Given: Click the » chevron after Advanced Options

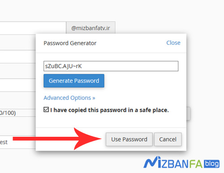Looking at the screenshot, I should pyautogui.click(x=94, y=98).
